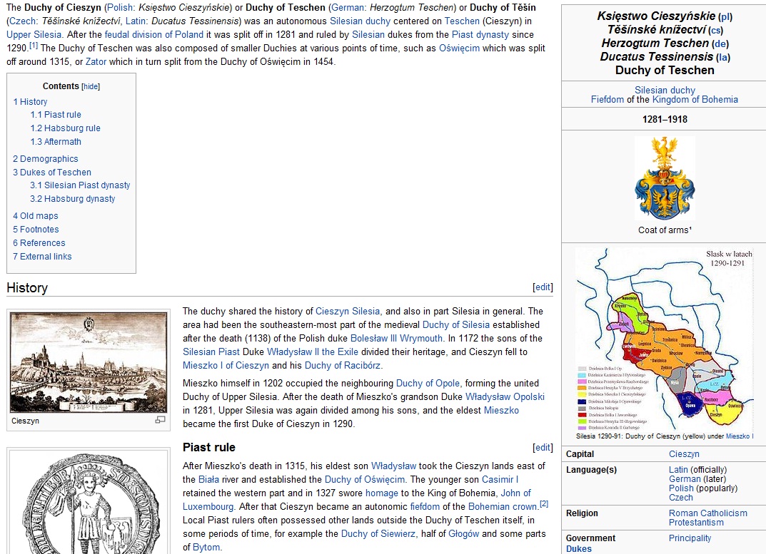Click the 'Duchy of Opole' link
Image resolution: width=766 pixels, height=554 pixels.
click(428, 384)
